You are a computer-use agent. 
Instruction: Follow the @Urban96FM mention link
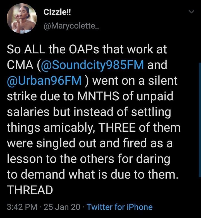(44, 81)
